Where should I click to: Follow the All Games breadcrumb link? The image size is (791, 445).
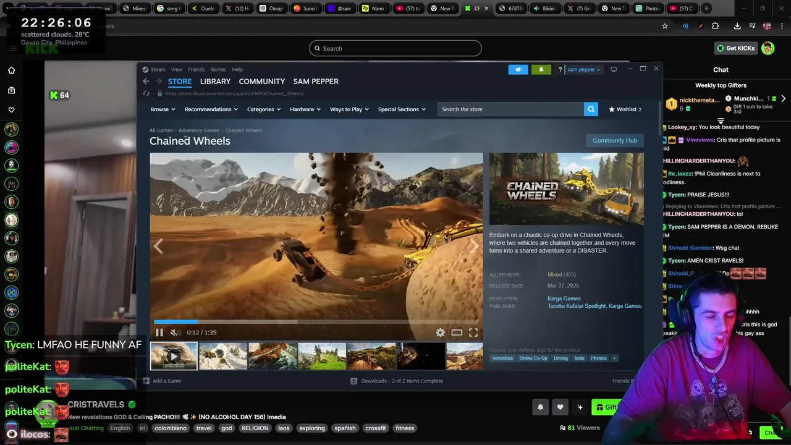click(161, 130)
